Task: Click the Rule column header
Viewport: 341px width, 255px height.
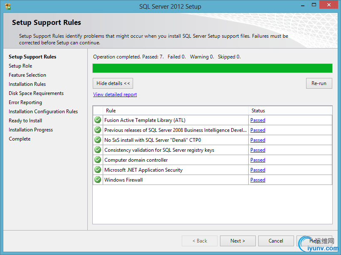Action: click(x=176, y=111)
